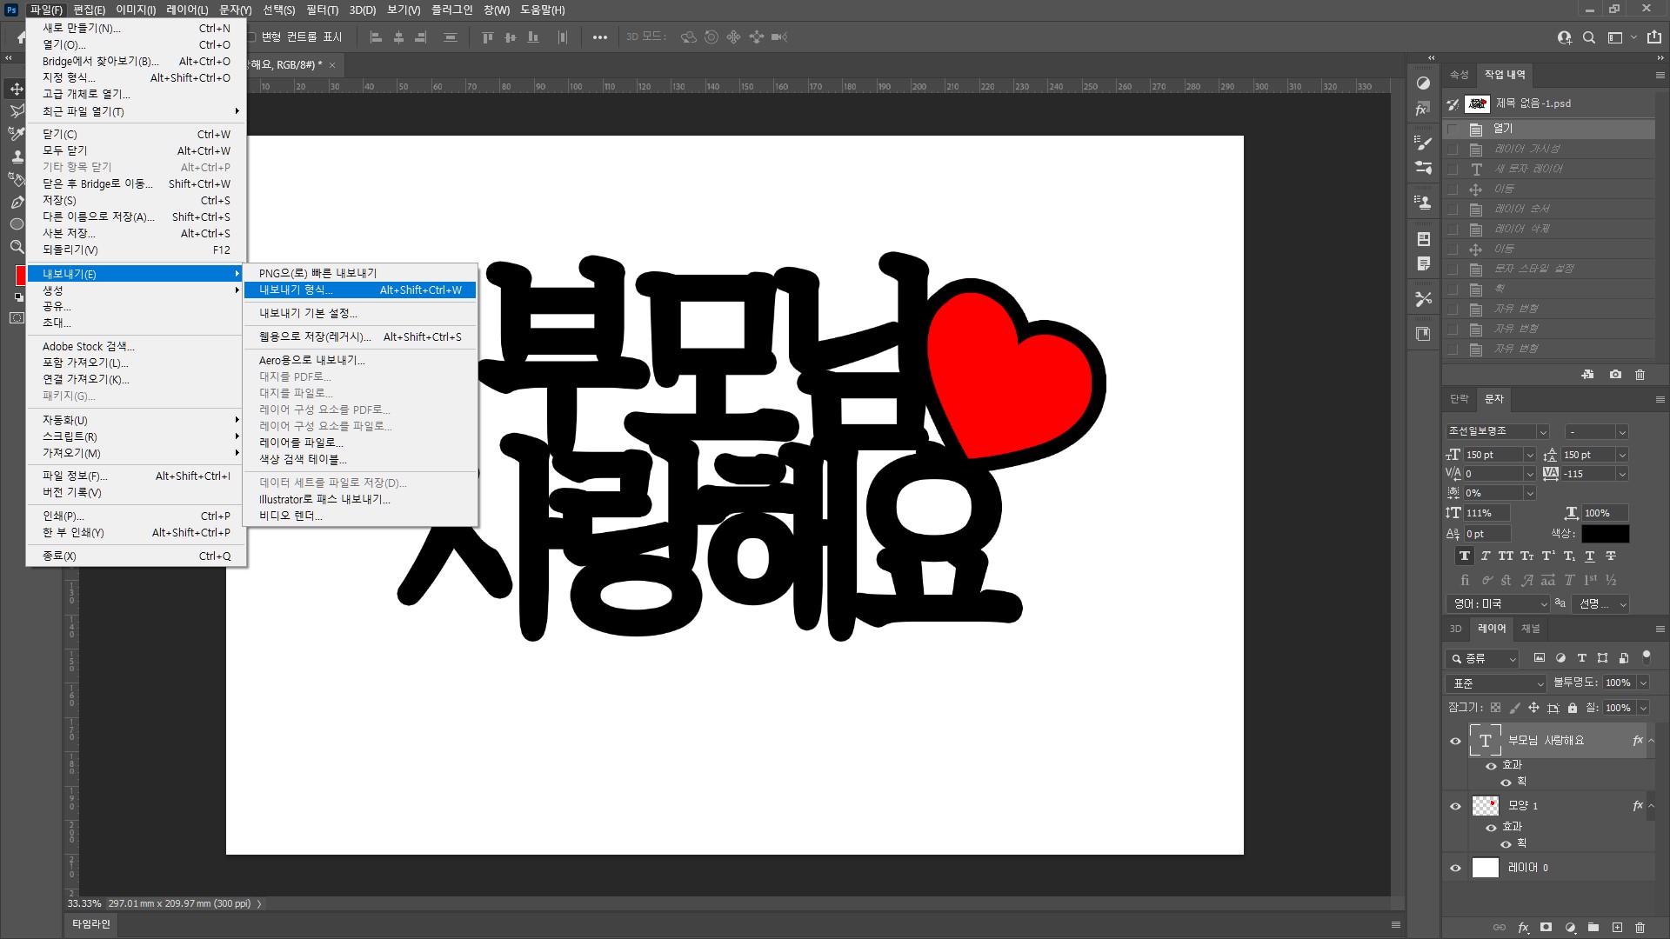Toggle visibility of 레이어 0
Screen dimensions: 1670x939
[1455, 868]
